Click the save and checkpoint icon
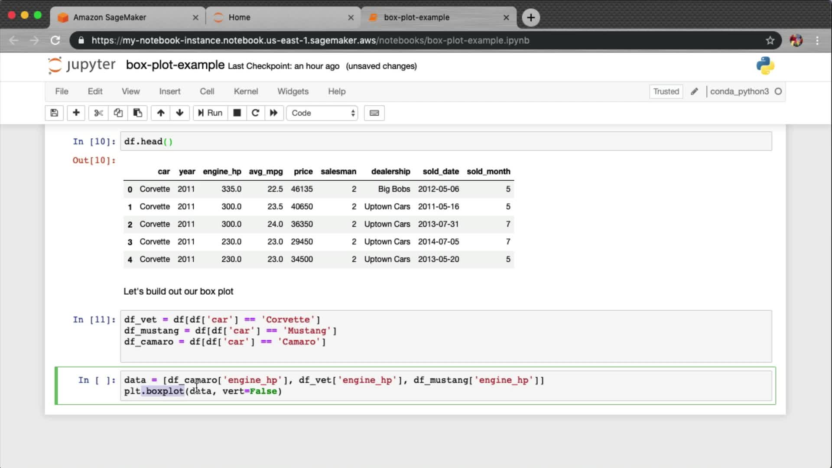 point(54,113)
